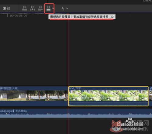152x134 pixels.
Task: Open the 索引 timeline index
Action: click(6, 8)
